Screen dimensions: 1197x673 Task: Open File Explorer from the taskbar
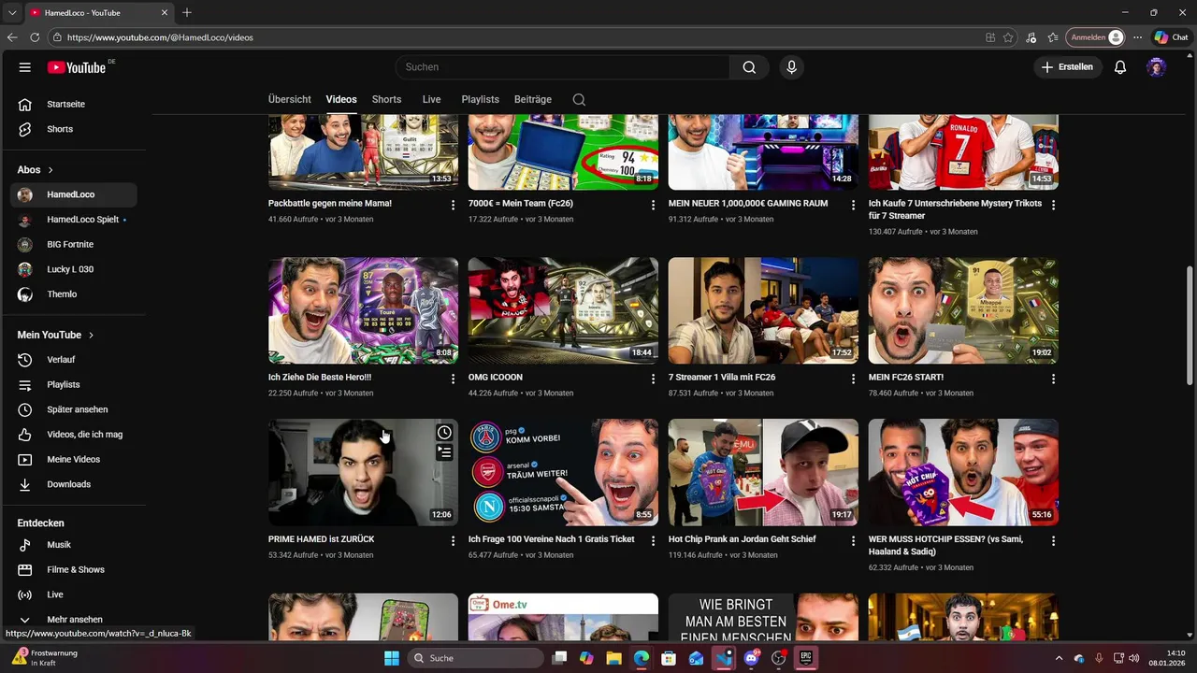[613, 658]
